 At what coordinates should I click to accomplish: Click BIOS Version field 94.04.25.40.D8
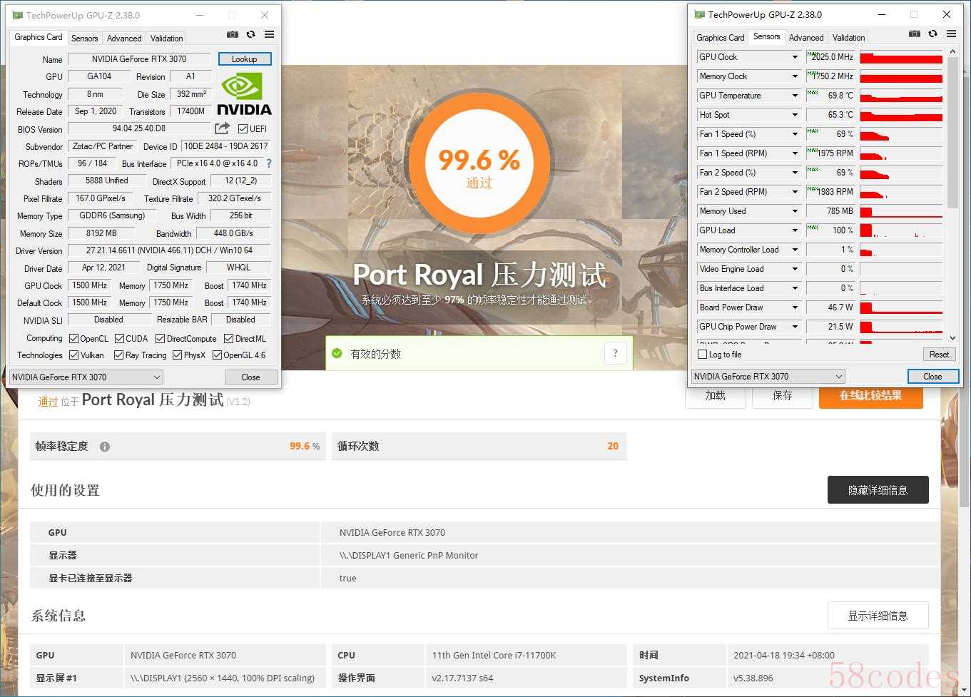click(139, 129)
